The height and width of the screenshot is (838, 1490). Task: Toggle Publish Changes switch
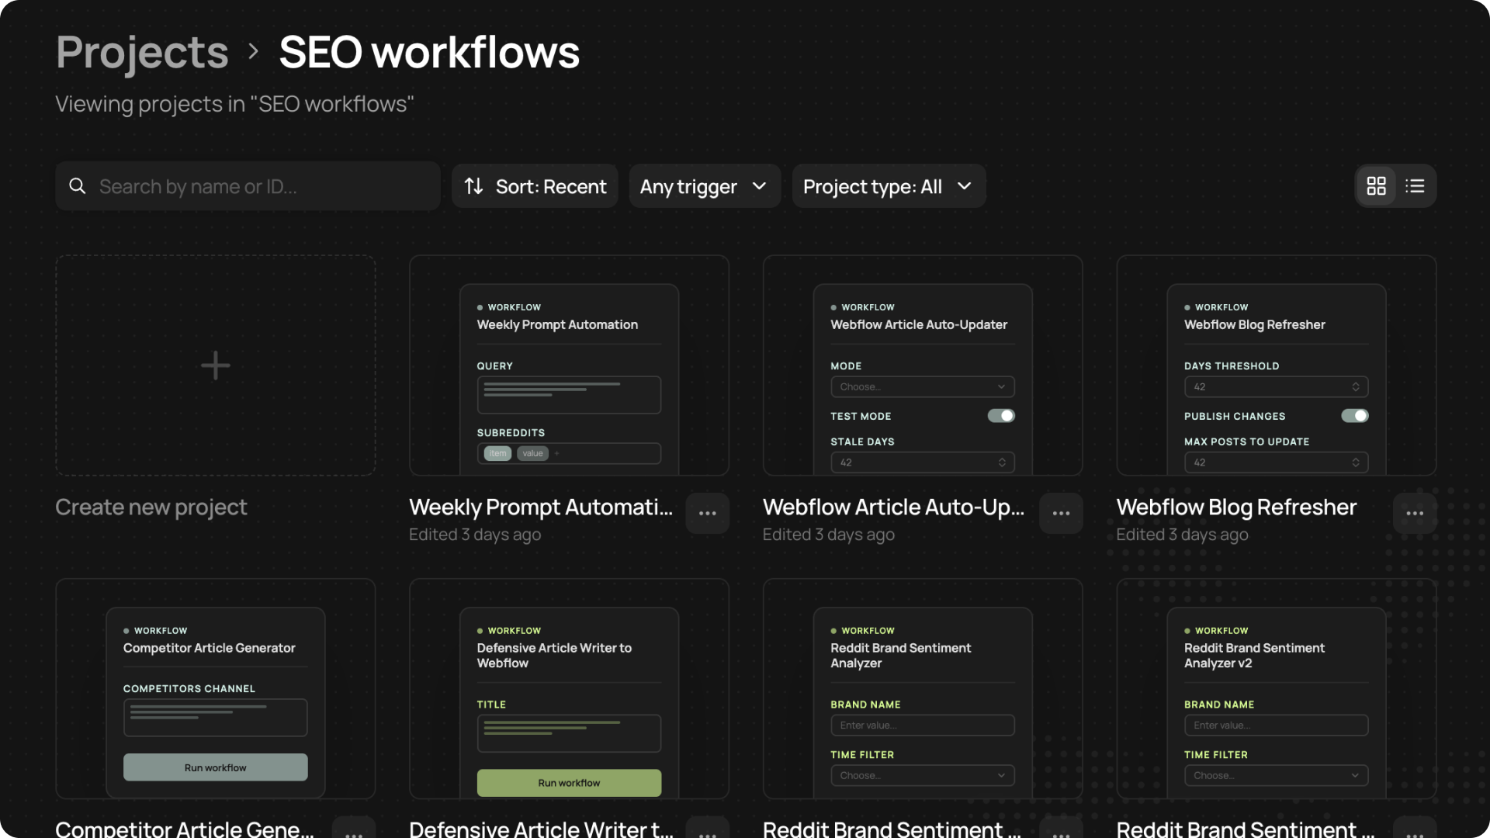[x=1354, y=416]
